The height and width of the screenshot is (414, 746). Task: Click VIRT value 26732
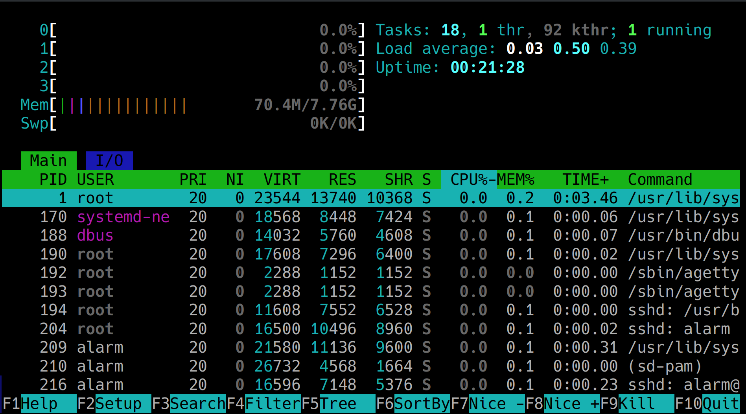(277, 366)
